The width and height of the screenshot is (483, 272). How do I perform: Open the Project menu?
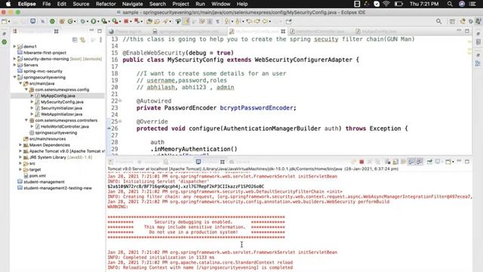pos(180,4)
